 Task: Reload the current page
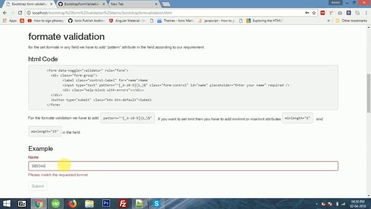[x=20, y=13]
